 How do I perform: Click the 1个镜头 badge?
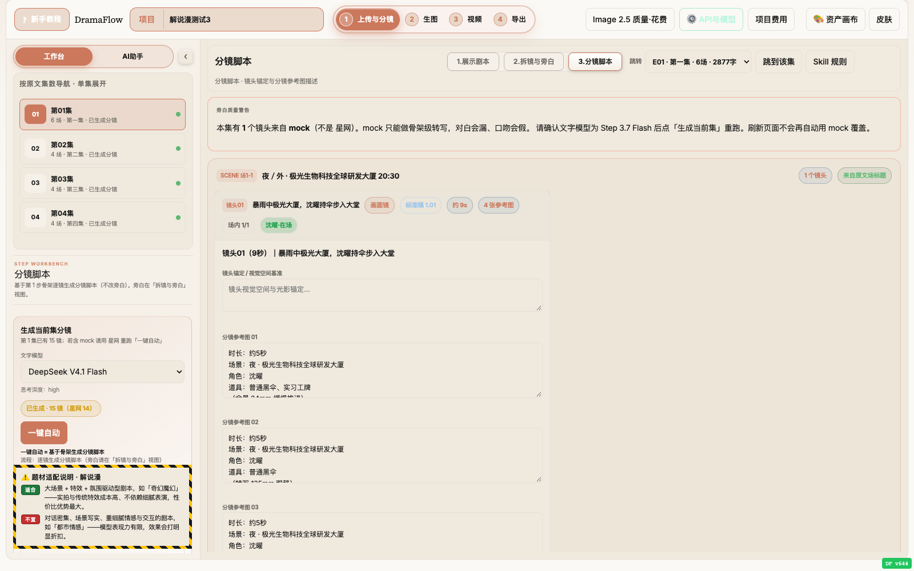point(815,176)
